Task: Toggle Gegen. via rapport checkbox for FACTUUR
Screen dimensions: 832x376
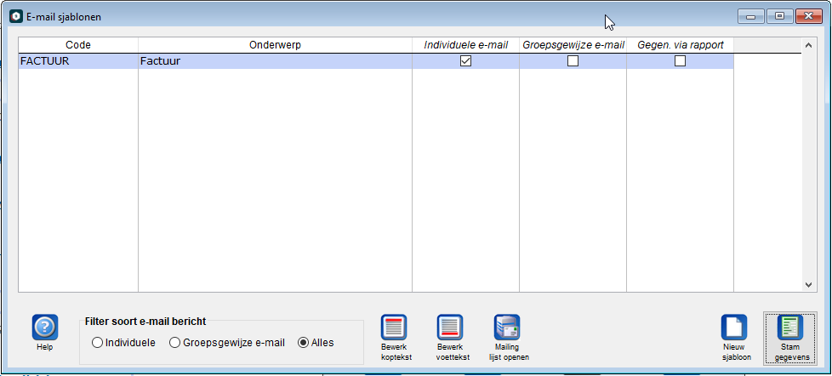Action: pos(680,61)
